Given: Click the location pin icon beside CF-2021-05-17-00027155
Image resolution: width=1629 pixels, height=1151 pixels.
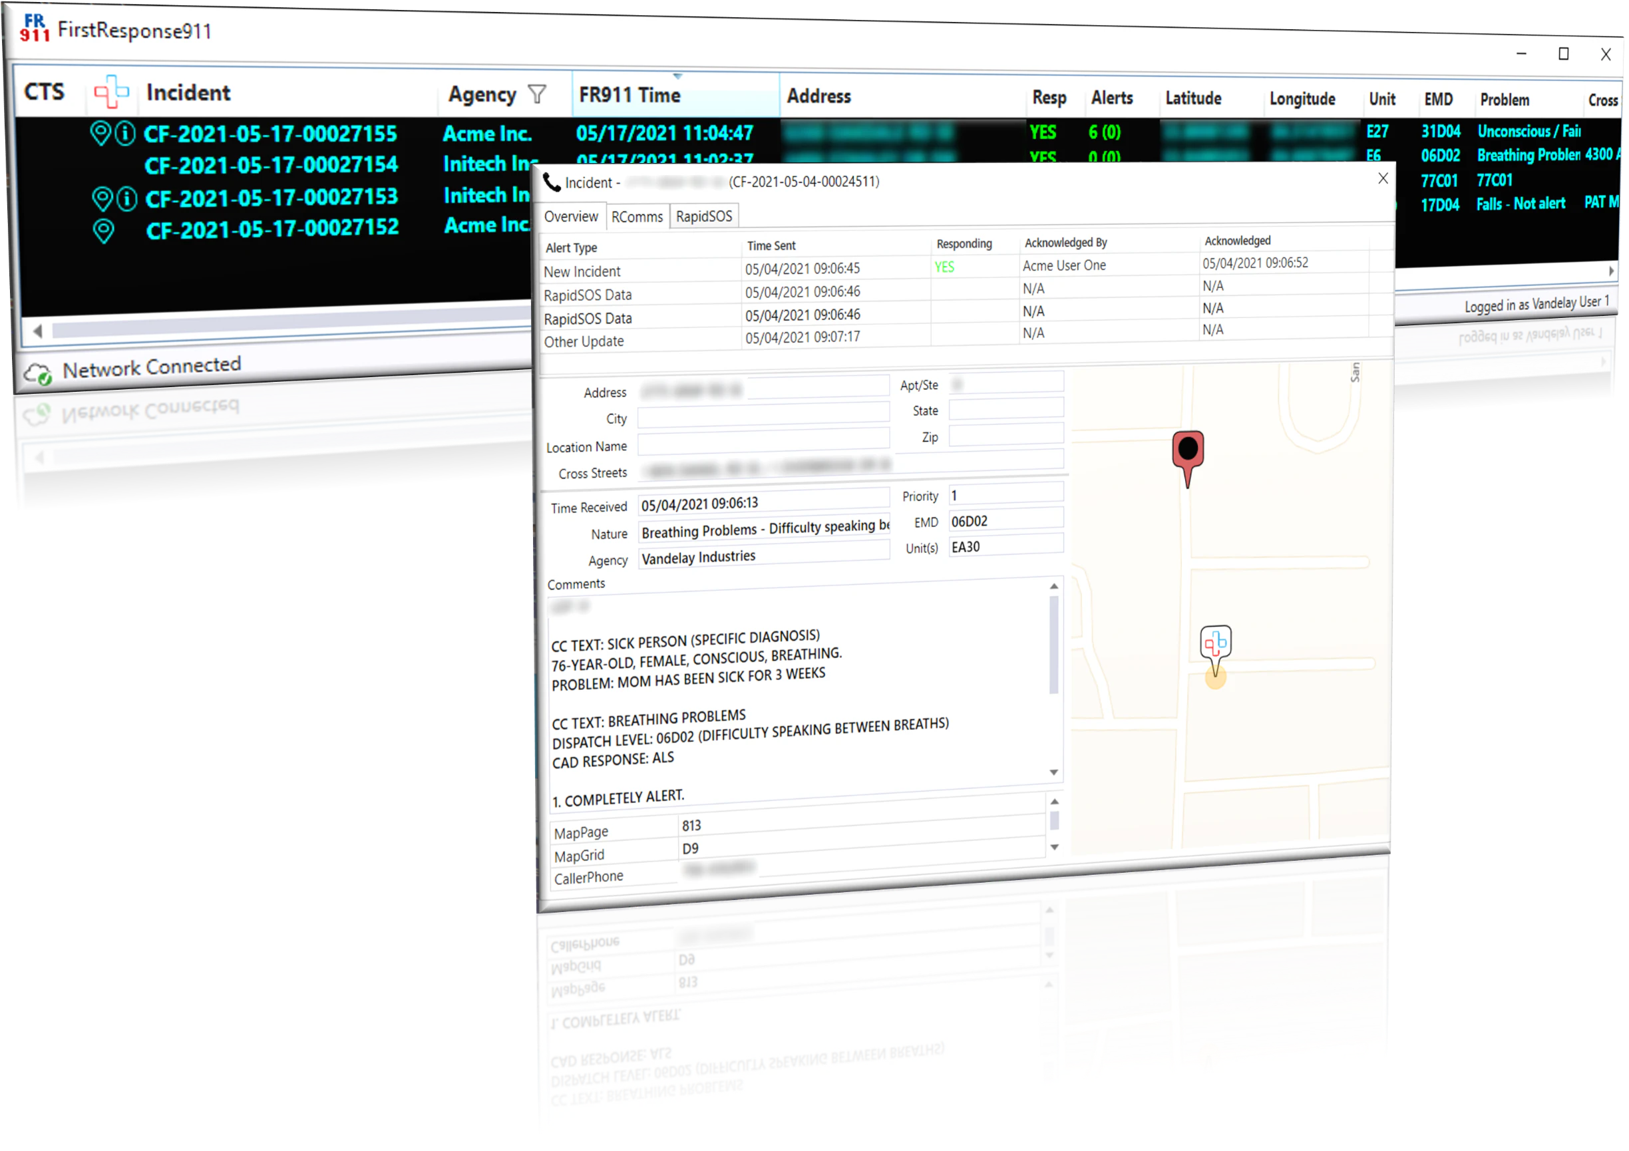Looking at the screenshot, I should [x=101, y=133].
